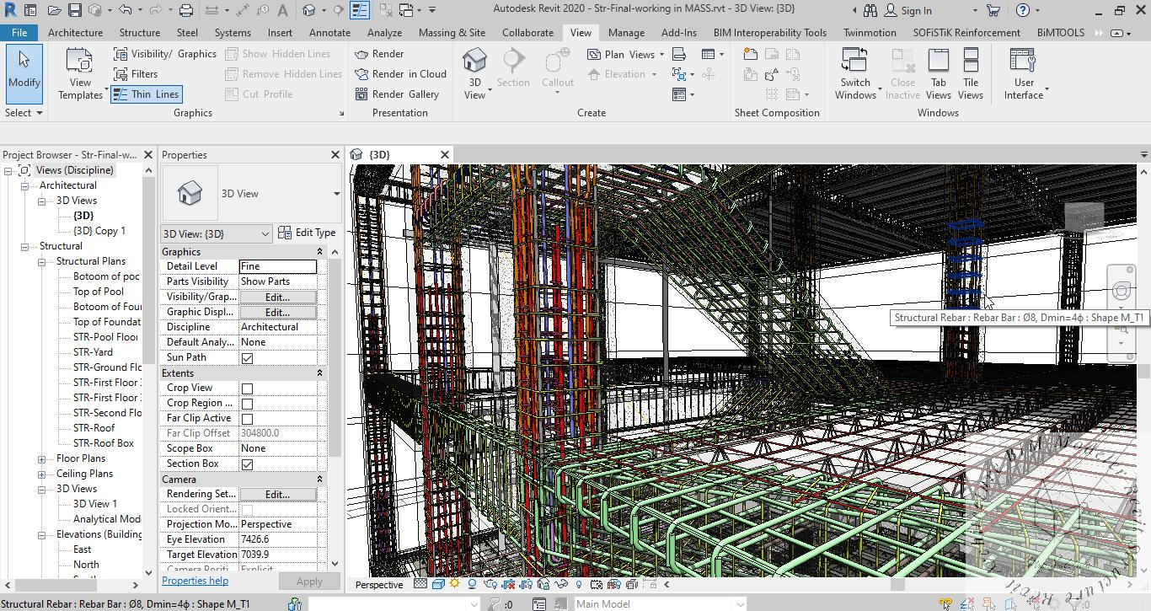Collapse the Extents properties group

(319, 373)
